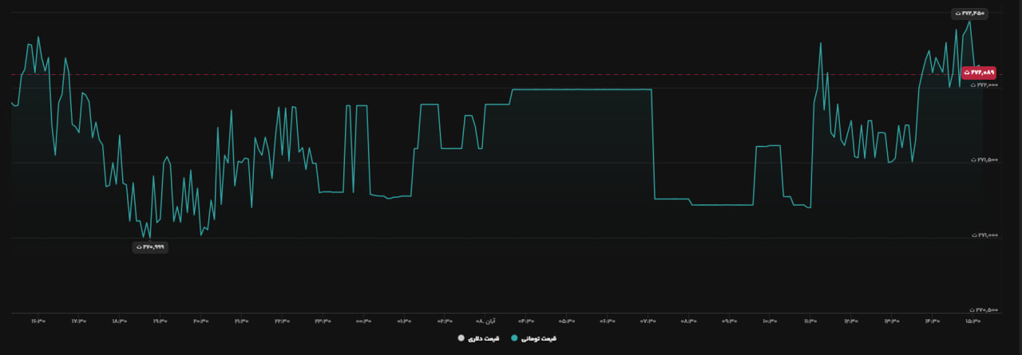Select the آبان ۰۸ date axis label

(485, 321)
